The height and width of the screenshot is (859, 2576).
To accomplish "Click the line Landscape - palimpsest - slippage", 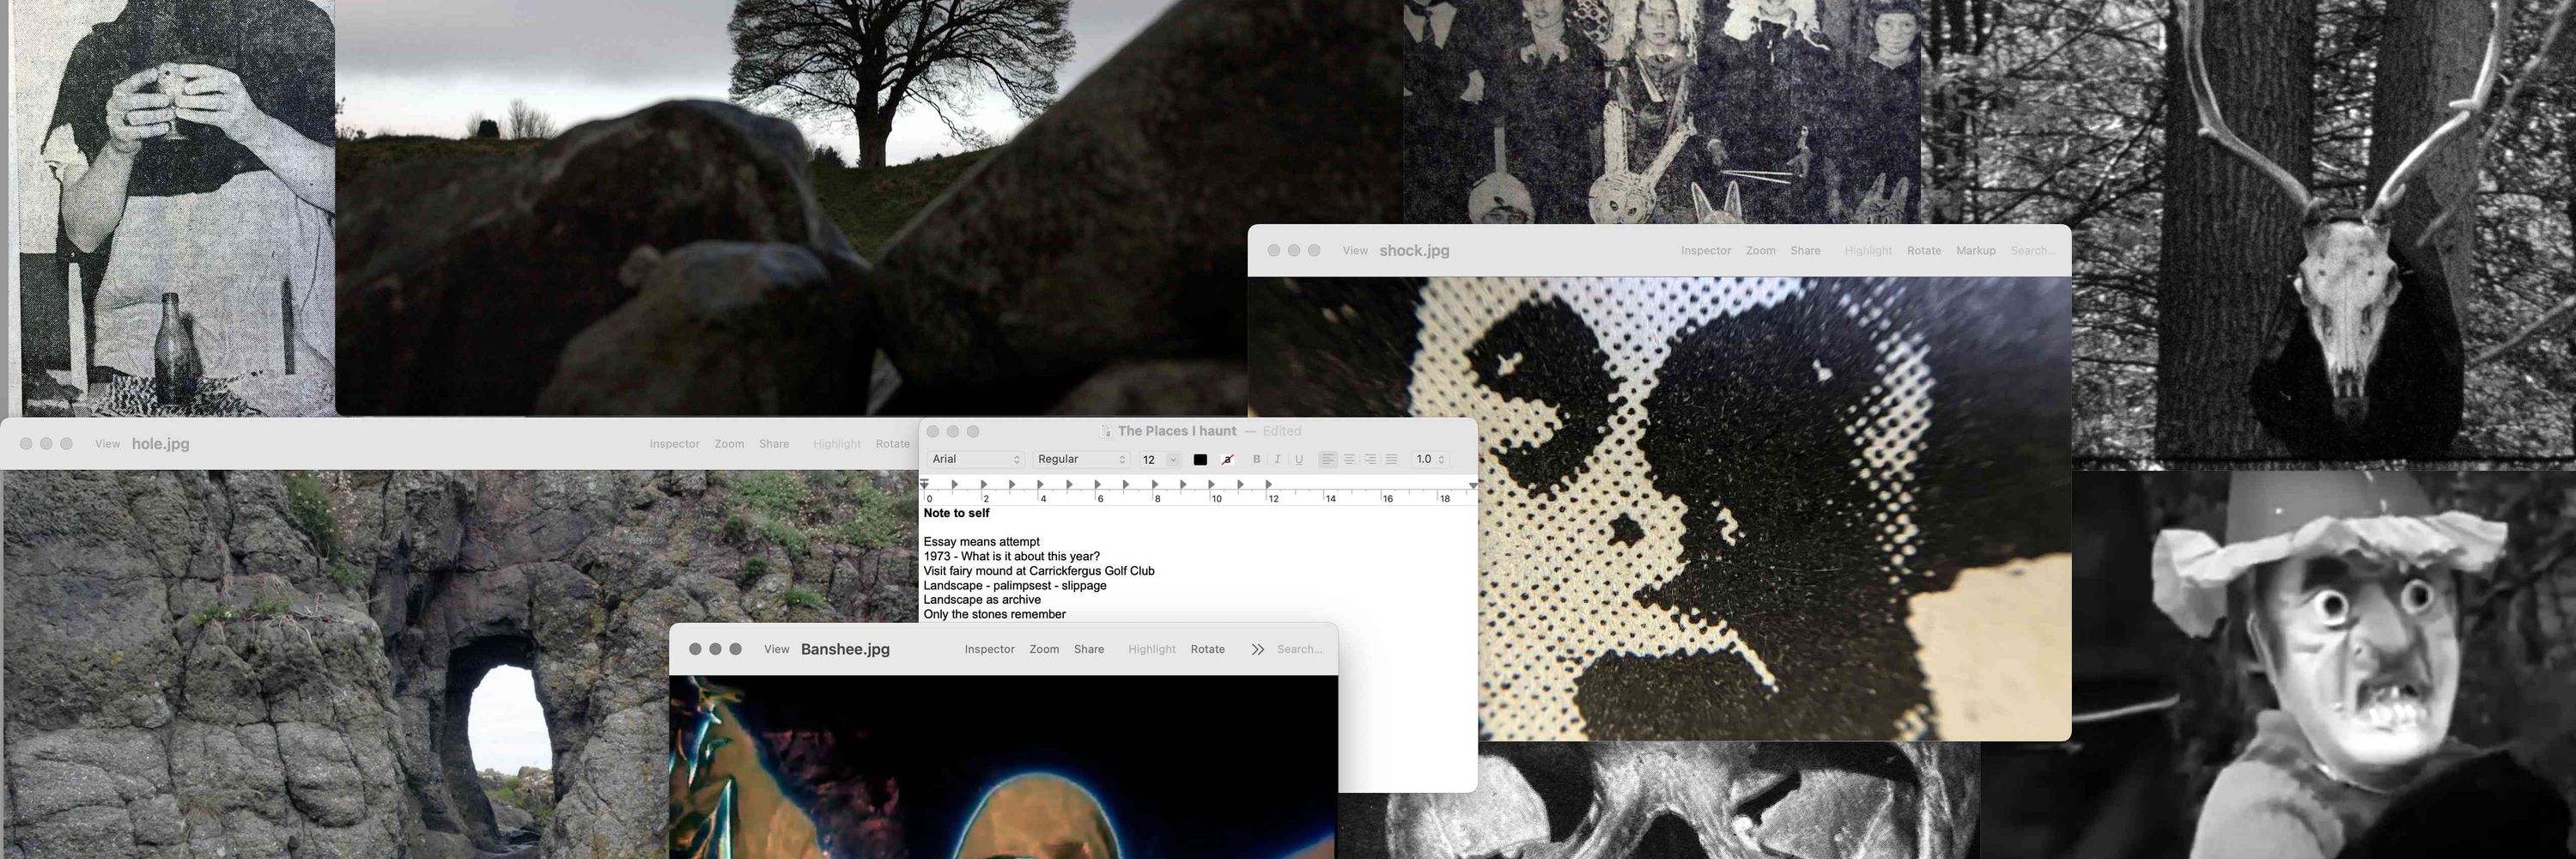I will (1015, 585).
